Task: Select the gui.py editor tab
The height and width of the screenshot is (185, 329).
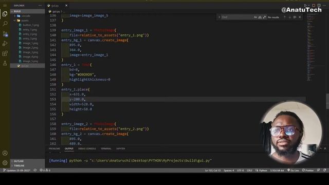Action: 57,6
